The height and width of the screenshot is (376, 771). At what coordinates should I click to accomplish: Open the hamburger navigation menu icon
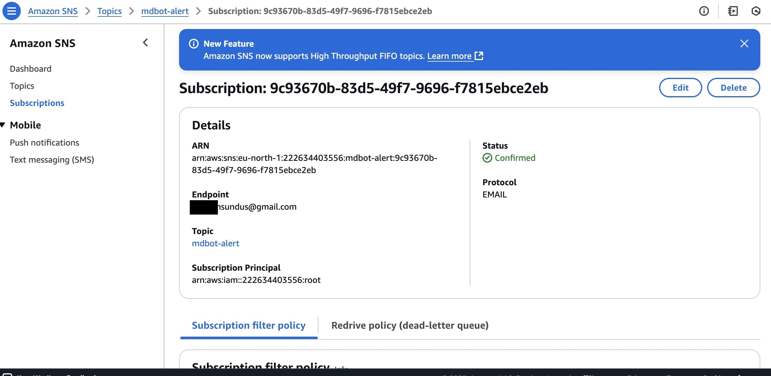pyautogui.click(x=12, y=11)
